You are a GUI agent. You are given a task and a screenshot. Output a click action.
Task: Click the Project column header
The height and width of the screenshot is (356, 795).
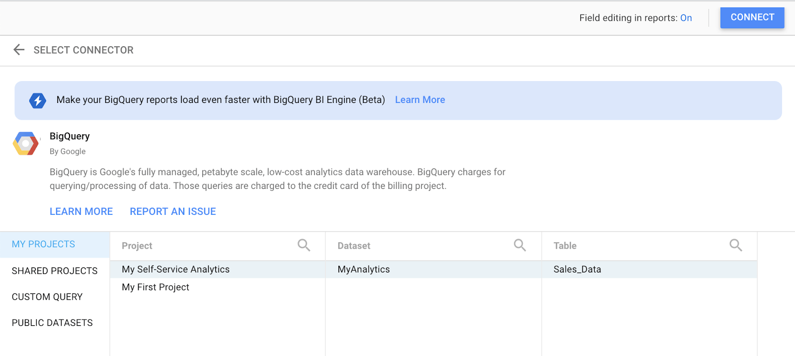click(x=137, y=246)
